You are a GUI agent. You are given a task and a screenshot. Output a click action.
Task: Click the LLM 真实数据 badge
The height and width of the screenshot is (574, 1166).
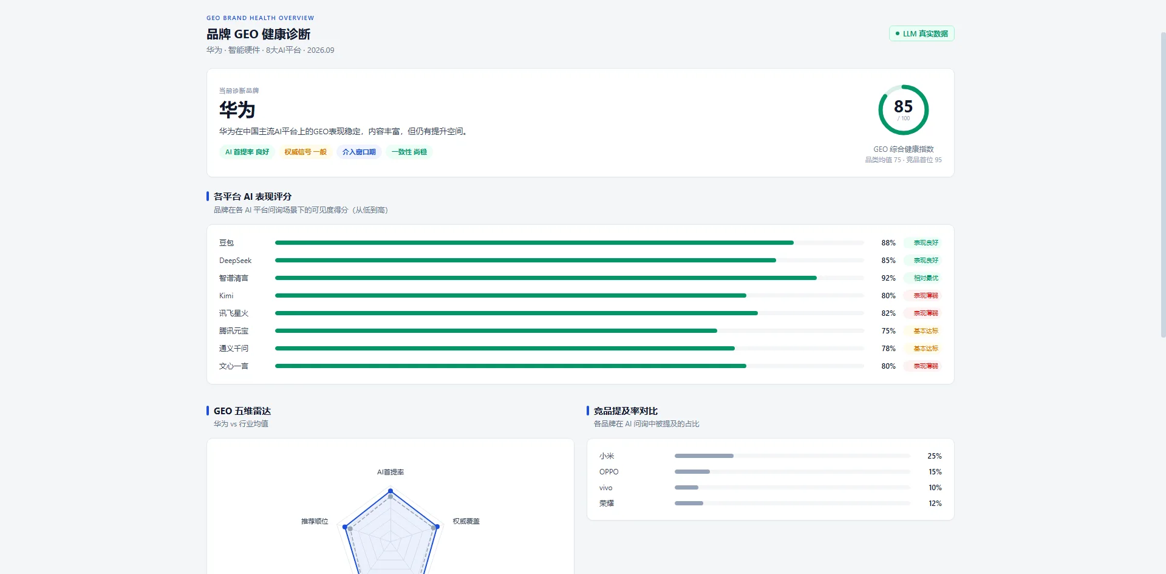pyautogui.click(x=921, y=33)
